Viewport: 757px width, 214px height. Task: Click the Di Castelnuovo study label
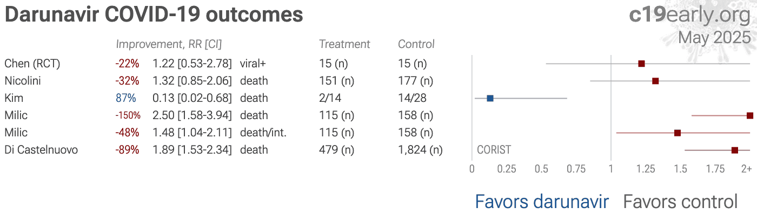tap(41, 150)
